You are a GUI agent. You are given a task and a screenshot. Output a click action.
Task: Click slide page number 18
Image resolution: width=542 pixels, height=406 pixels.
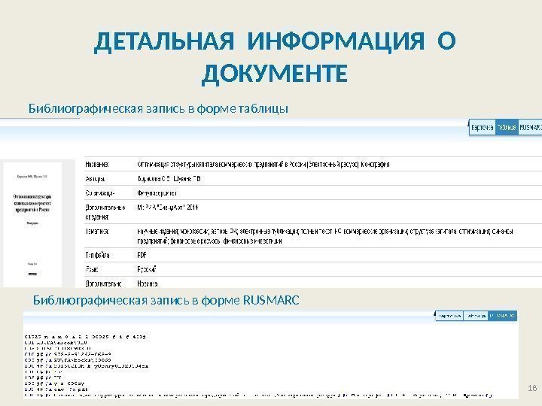[532, 388]
